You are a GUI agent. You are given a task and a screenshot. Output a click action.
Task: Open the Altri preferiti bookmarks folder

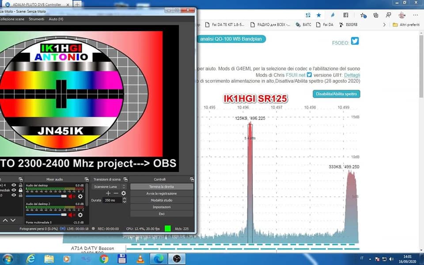(406, 25)
